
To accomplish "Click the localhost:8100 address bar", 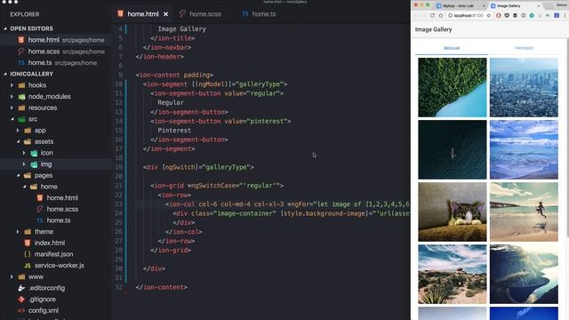I will 469,16.
